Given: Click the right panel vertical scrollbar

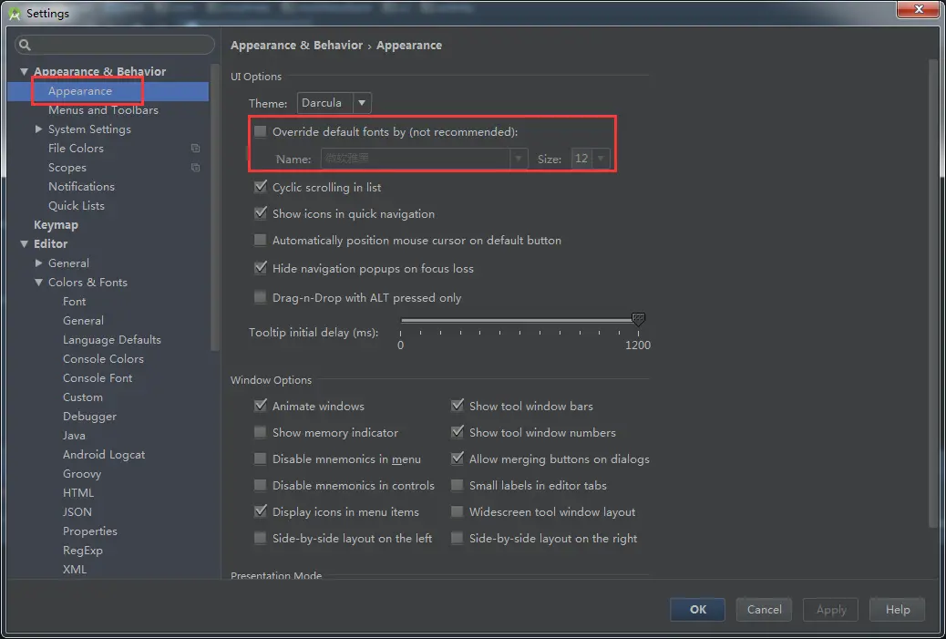Looking at the screenshot, I should point(934,293).
